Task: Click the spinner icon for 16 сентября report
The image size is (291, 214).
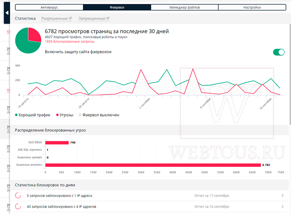Action: pyautogui.click(x=18, y=206)
